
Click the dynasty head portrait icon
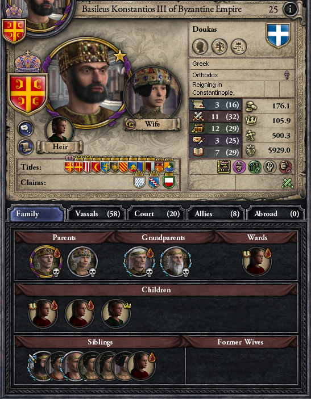[200, 47]
